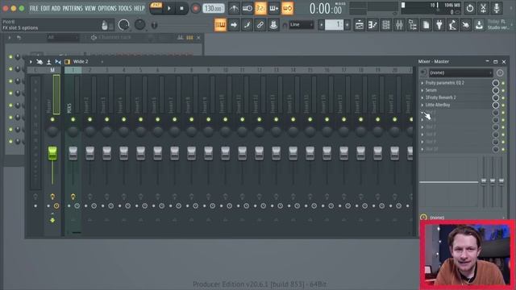Click the 0:00:00 time display
The width and height of the screenshot is (516, 290).
[x=326, y=9]
